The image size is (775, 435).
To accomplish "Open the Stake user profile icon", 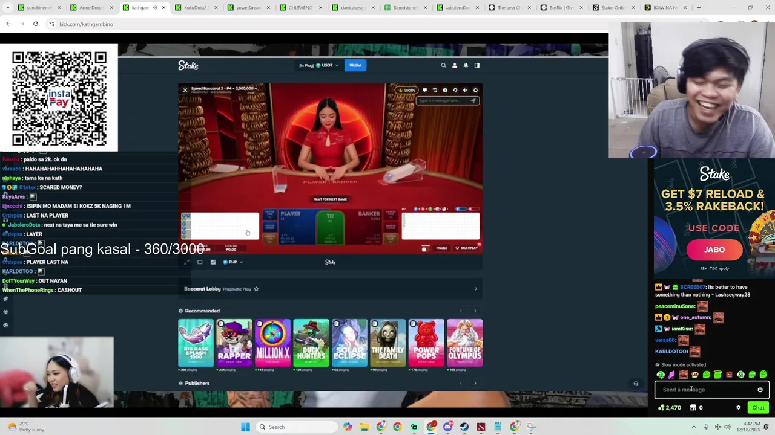I will pyautogui.click(x=455, y=65).
